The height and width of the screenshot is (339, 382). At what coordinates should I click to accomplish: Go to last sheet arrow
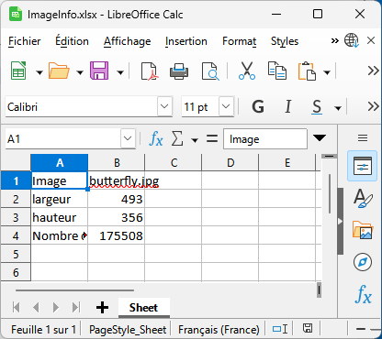(x=76, y=307)
